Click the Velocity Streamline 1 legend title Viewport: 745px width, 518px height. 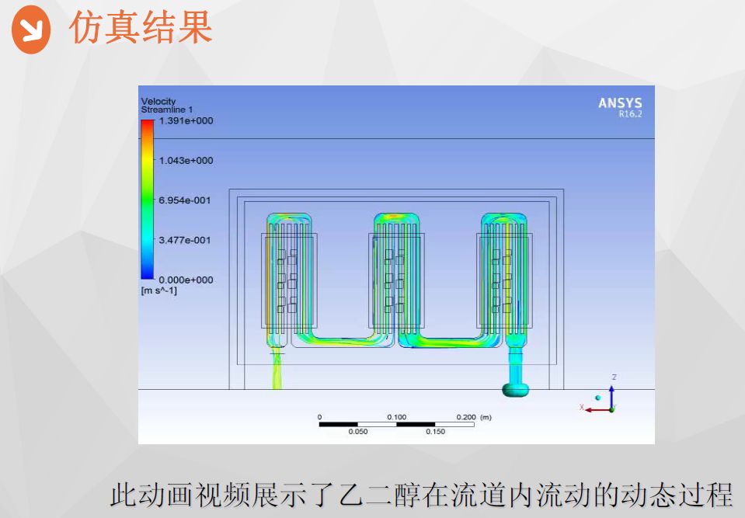coord(167,106)
